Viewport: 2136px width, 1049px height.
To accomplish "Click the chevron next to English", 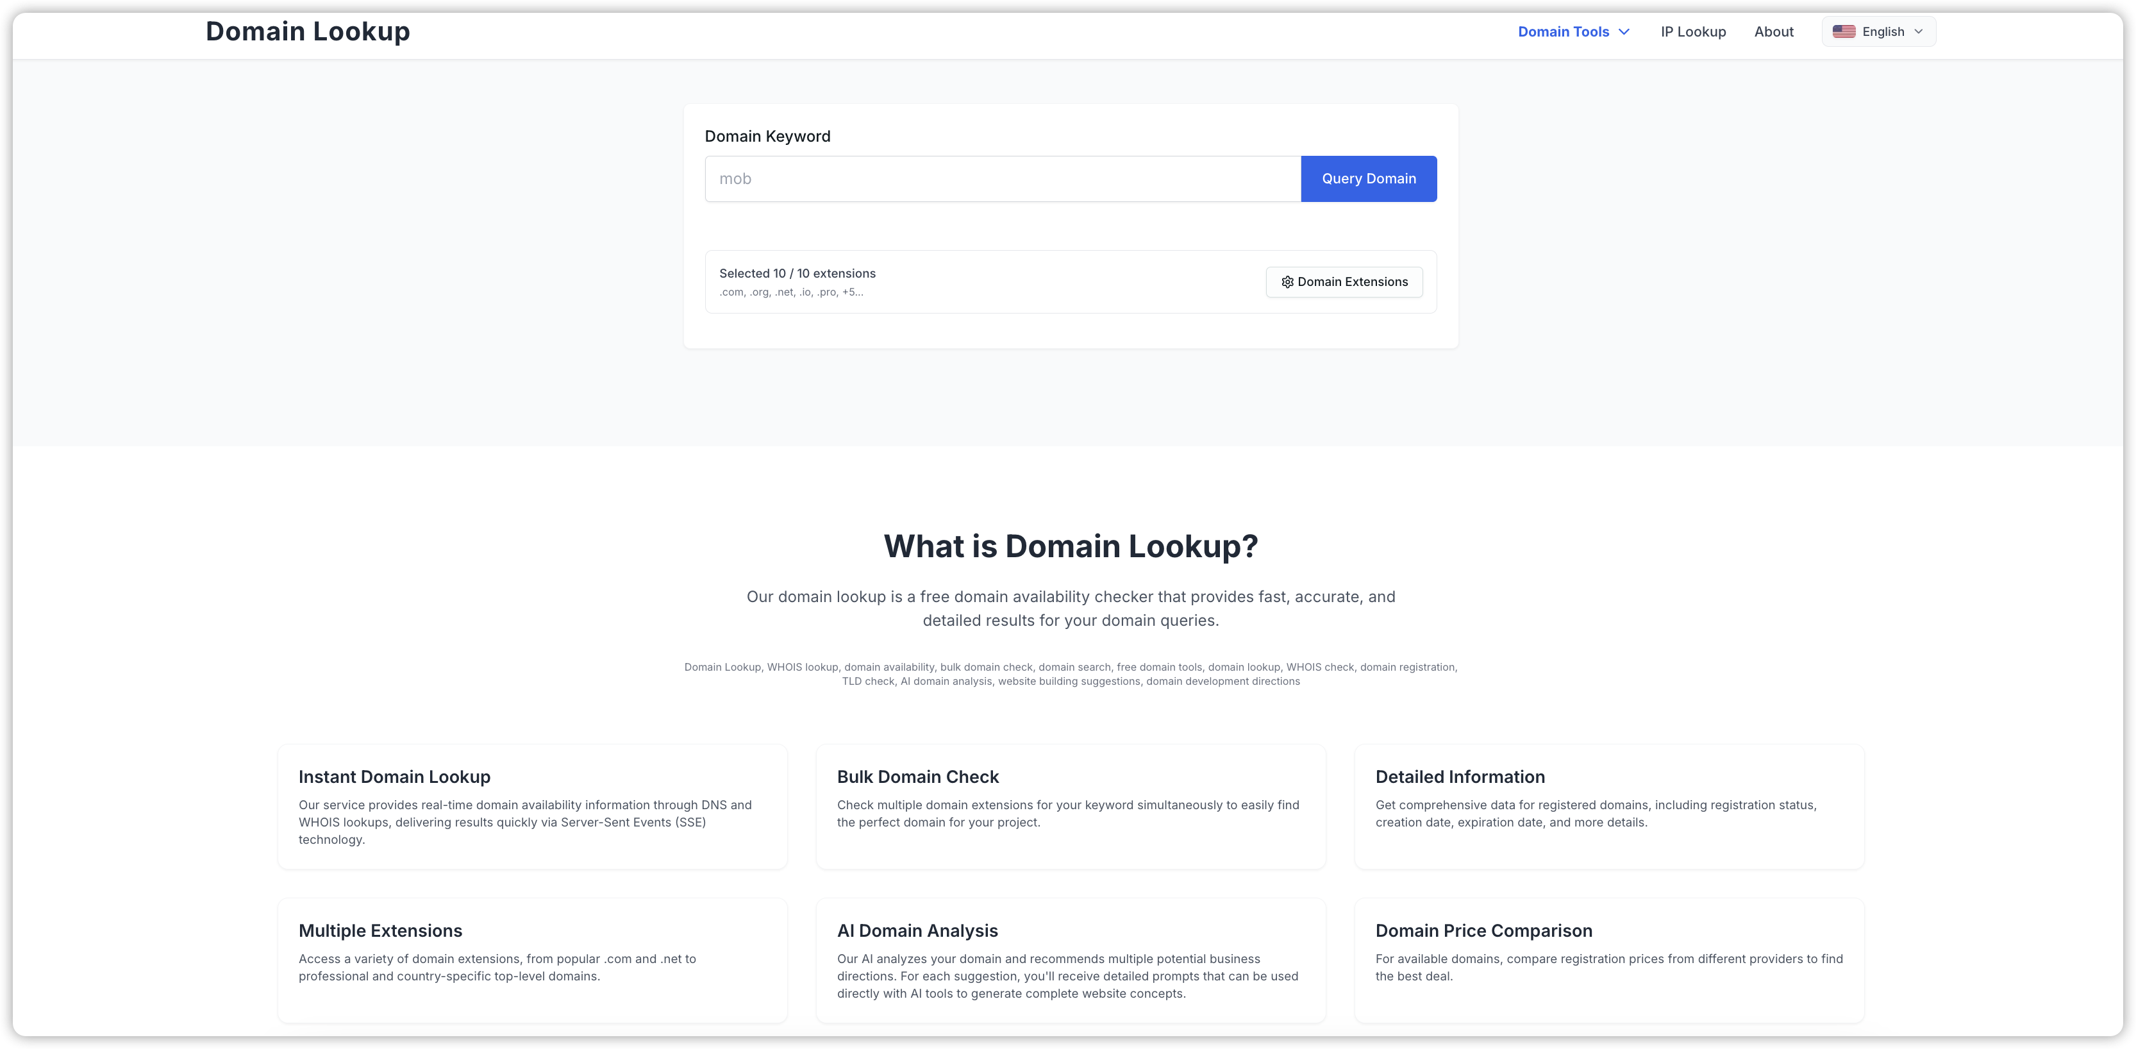I will tap(1919, 31).
